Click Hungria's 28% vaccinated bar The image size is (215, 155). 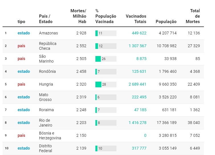click(106, 84)
